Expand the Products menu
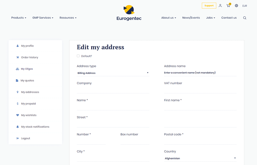Image resolution: width=257 pixels, height=165 pixels. point(19,18)
